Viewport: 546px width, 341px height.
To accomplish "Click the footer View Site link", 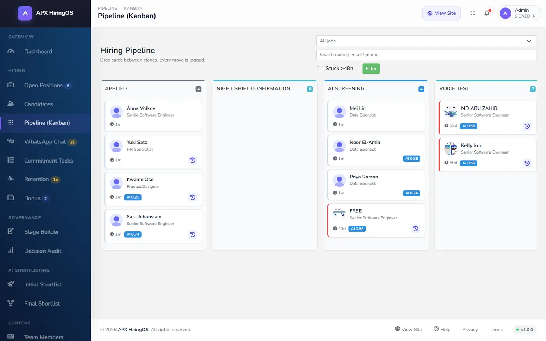I will [x=408, y=329].
